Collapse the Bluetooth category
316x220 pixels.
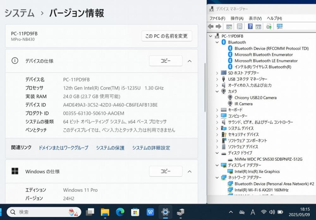coord(217,42)
